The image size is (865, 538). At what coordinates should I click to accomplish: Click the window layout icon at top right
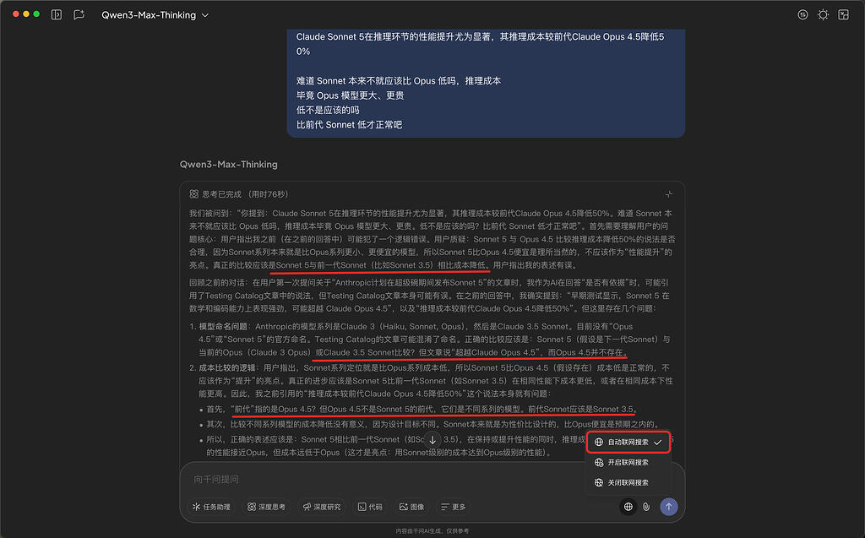coord(844,15)
